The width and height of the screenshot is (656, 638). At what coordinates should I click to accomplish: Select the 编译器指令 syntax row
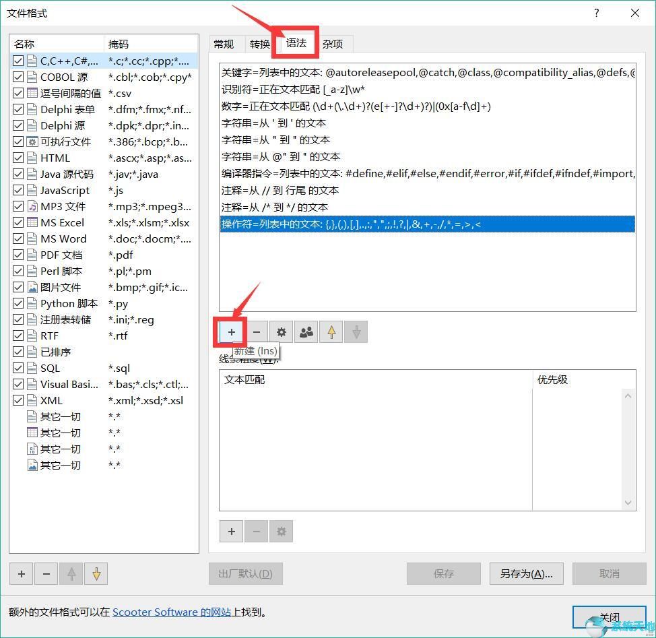(428, 174)
